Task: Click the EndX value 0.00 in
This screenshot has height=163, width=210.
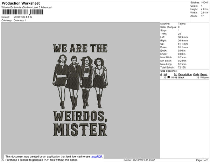Action: [182, 51]
